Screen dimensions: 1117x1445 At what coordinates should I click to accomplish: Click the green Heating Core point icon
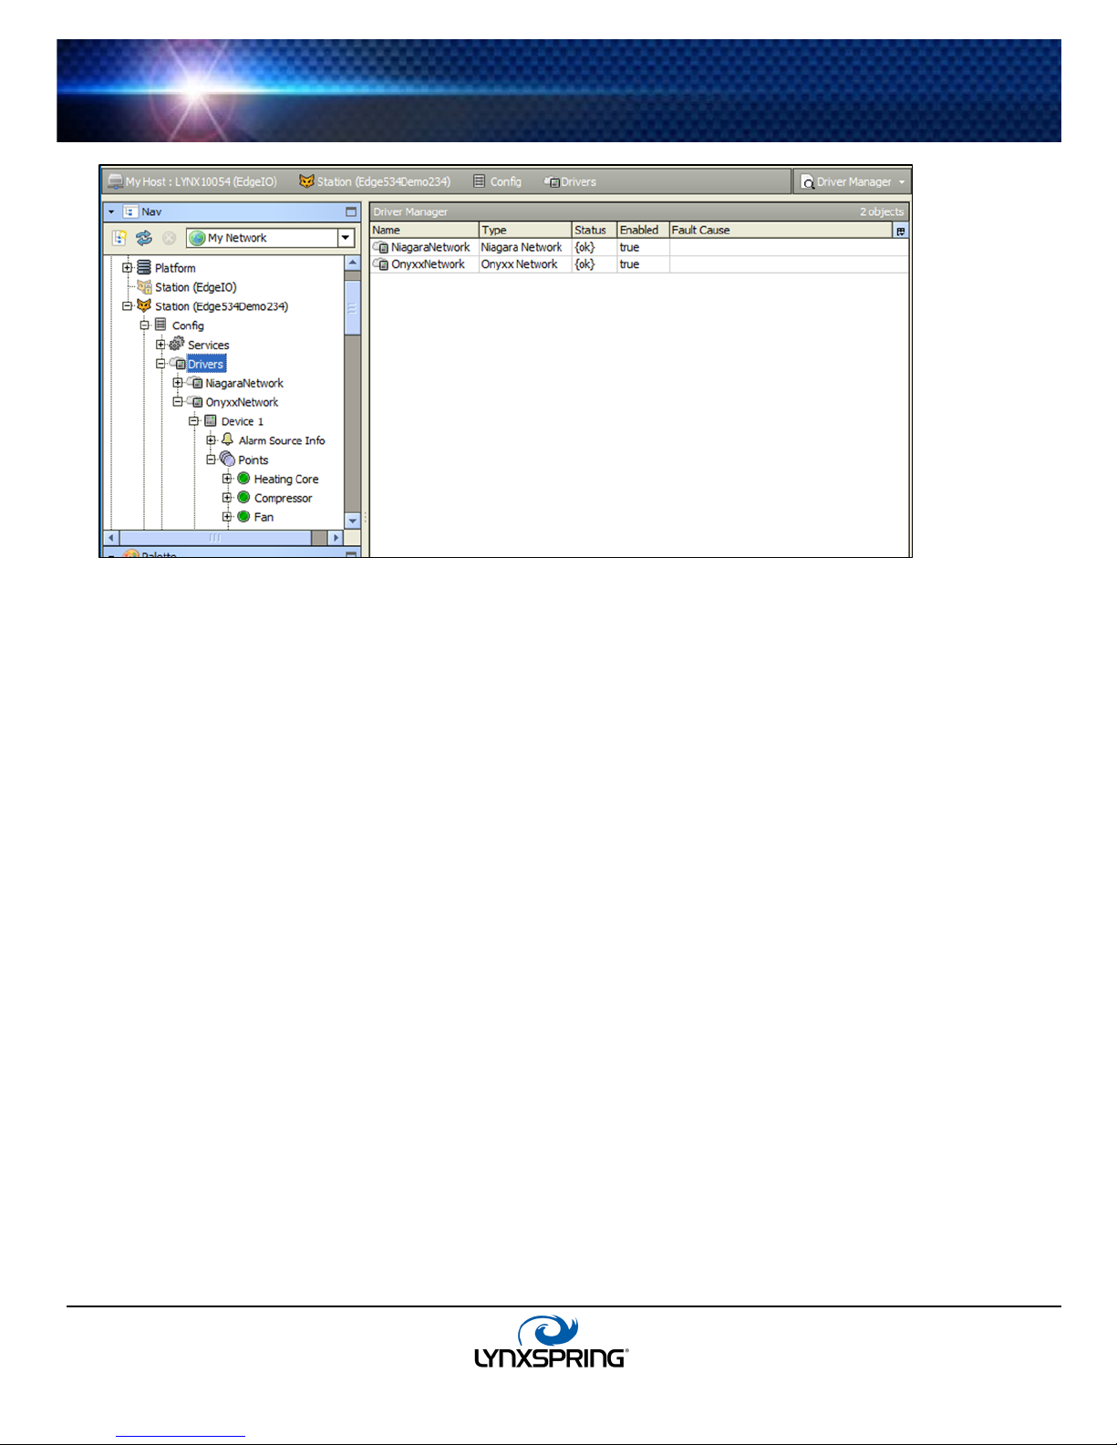click(x=243, y=479)
